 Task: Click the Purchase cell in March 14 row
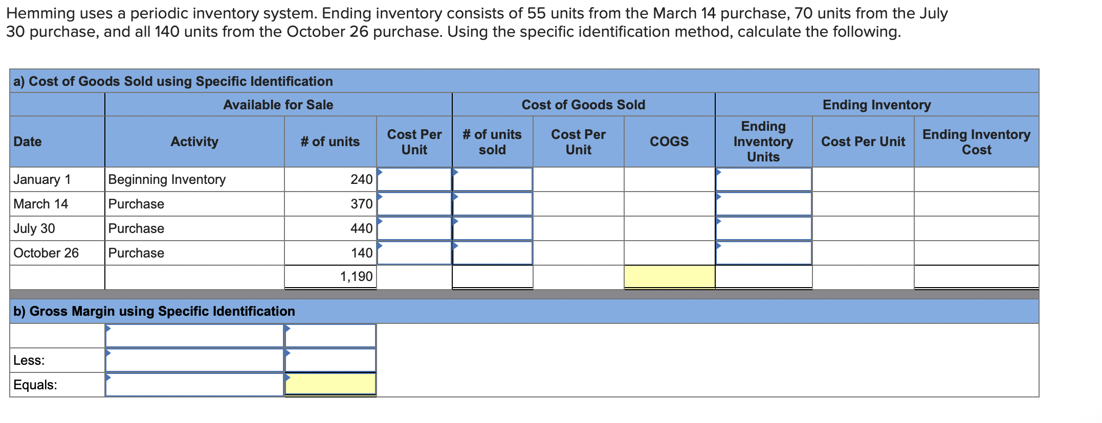pos(194,204)
